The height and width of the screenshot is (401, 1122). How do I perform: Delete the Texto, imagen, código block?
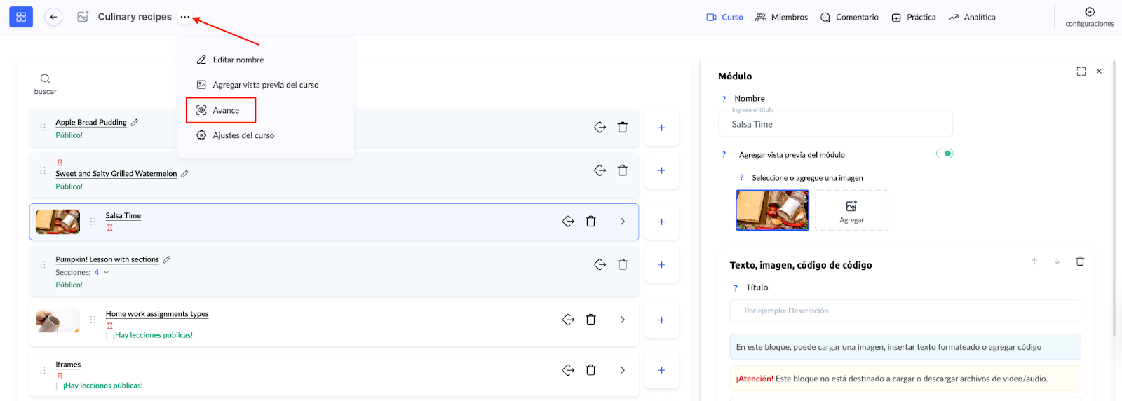[x=1080, y=261]
